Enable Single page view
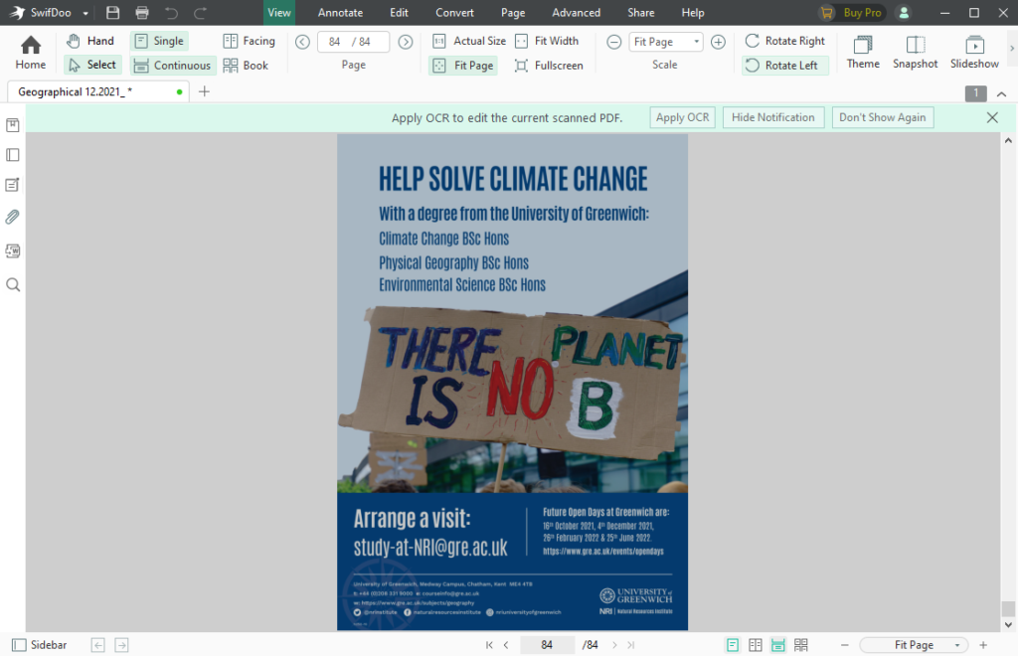The width and height of the screenshot is (1018, 656). pos(160,41)
